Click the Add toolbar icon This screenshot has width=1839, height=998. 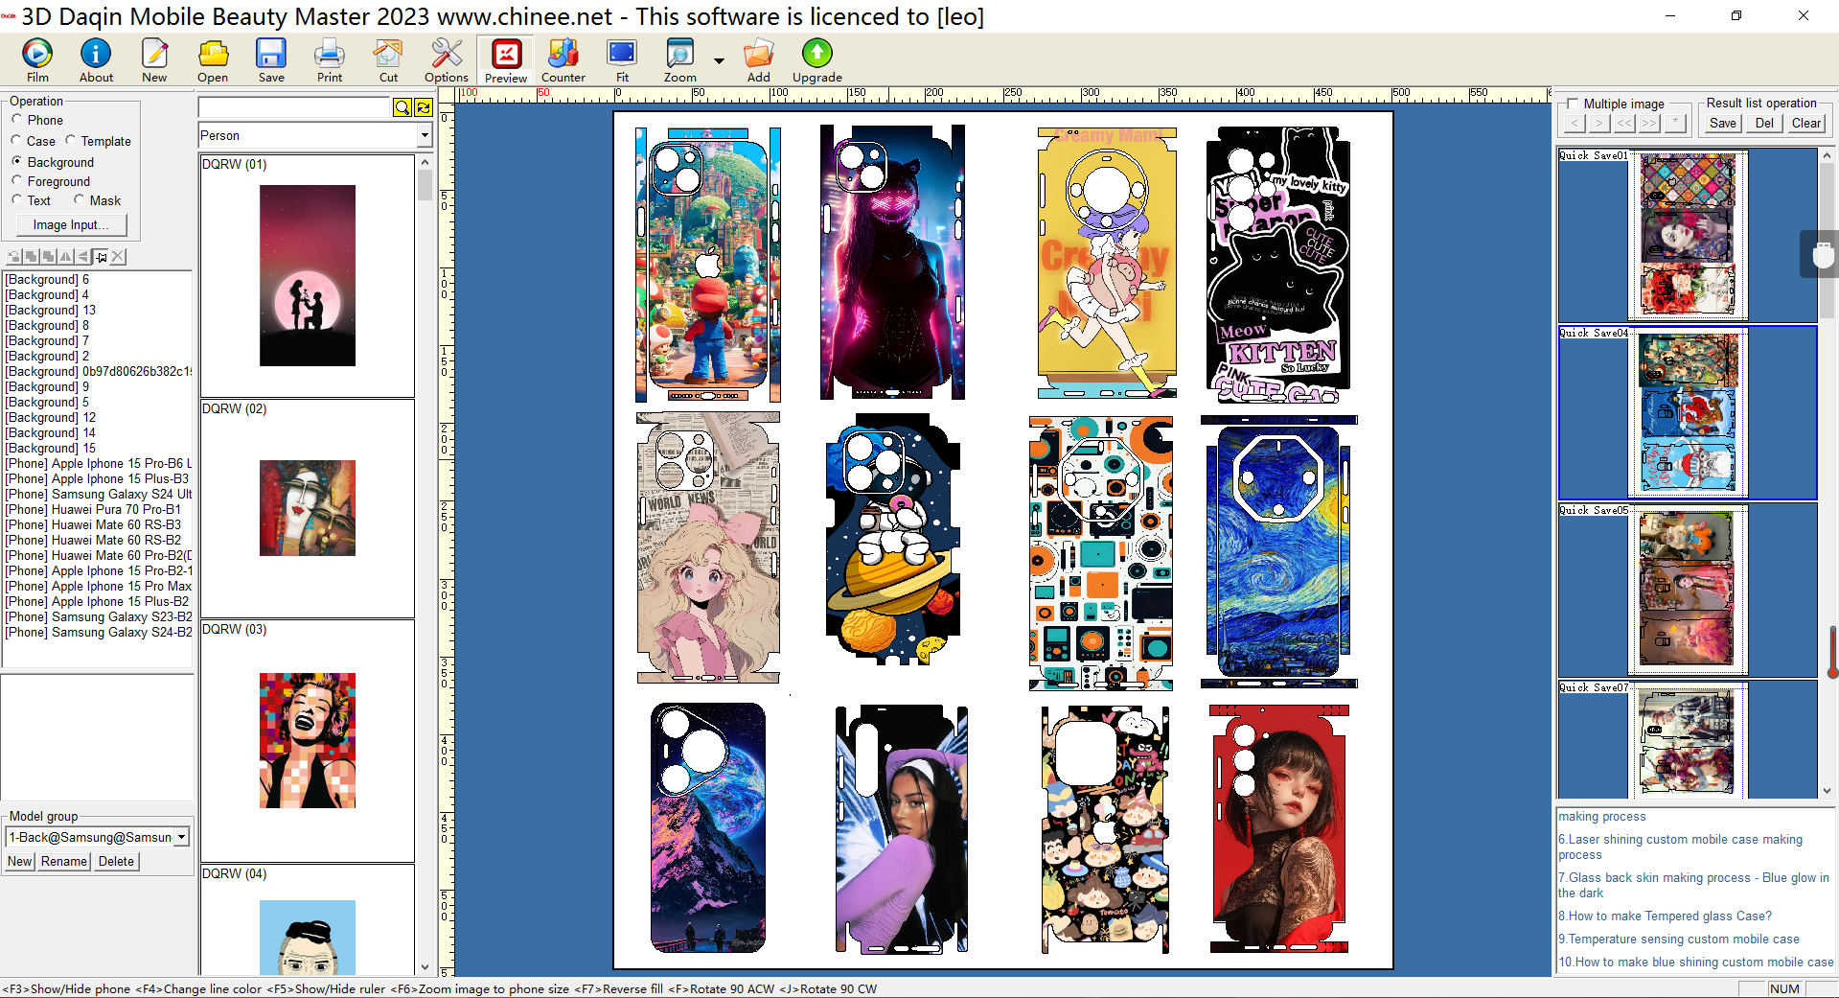[x=758, y=60]
